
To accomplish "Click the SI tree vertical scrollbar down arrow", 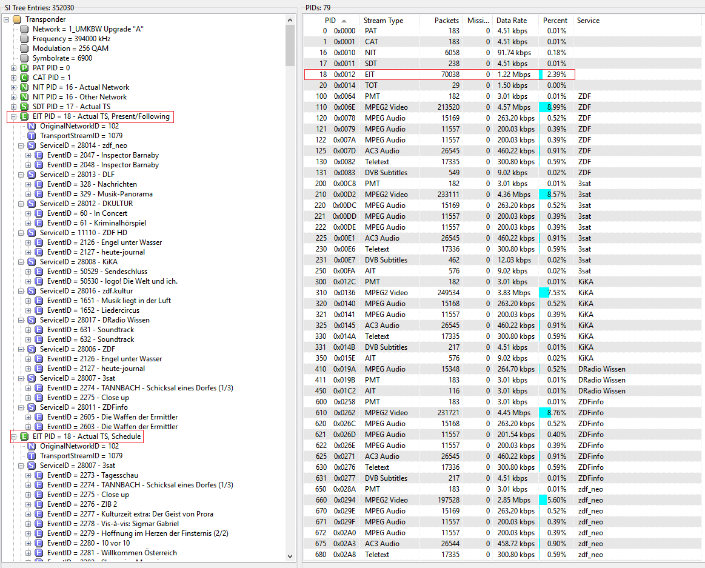I will tap(290, 556).
